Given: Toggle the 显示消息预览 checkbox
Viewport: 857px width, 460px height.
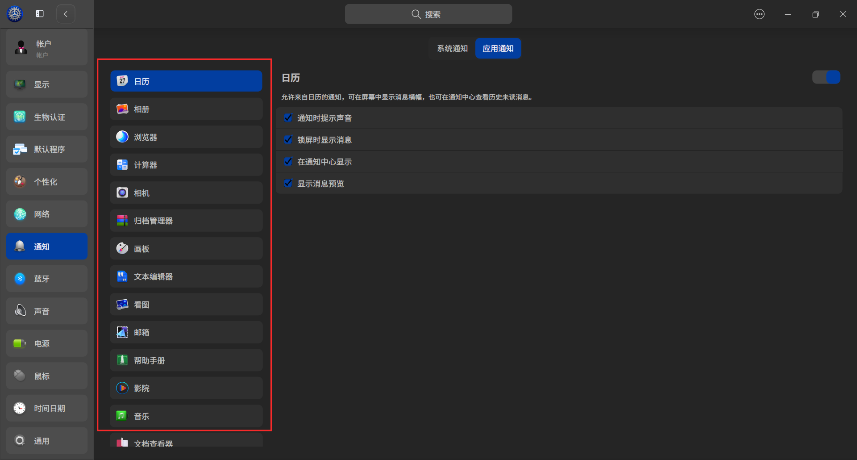Looking at the screenshot, I should [x=288, y=183].
